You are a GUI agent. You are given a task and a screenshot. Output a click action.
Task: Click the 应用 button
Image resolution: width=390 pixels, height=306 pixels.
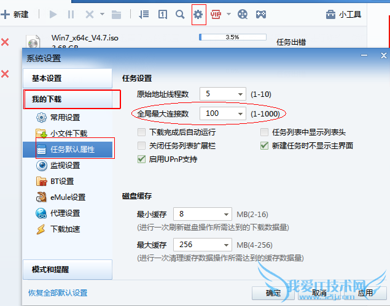pos(365,293)
